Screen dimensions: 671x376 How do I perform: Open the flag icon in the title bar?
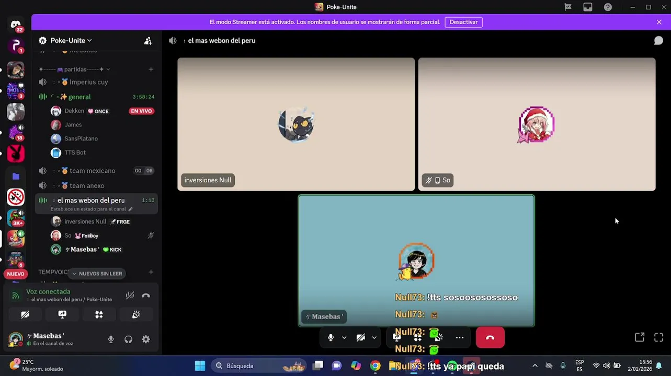click(568, 7)
